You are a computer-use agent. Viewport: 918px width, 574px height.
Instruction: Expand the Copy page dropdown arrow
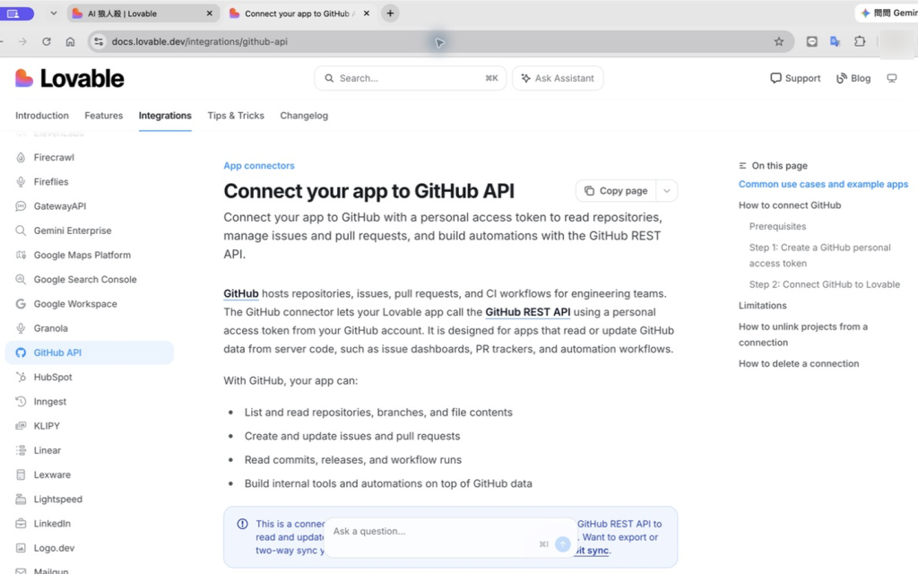pyautogui.click(x=666, y=191)
